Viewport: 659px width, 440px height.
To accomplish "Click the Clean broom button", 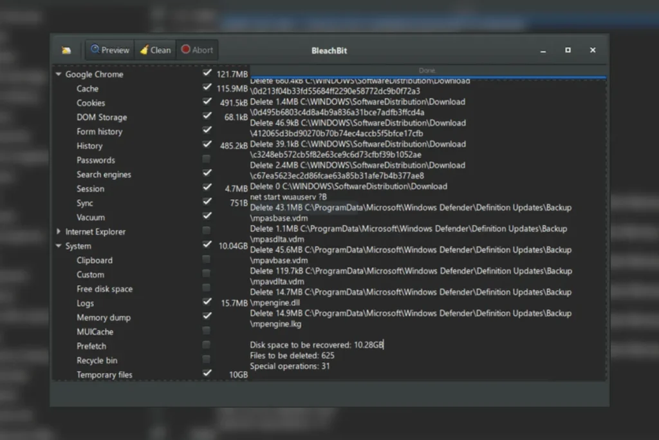I will coord(155,50).
